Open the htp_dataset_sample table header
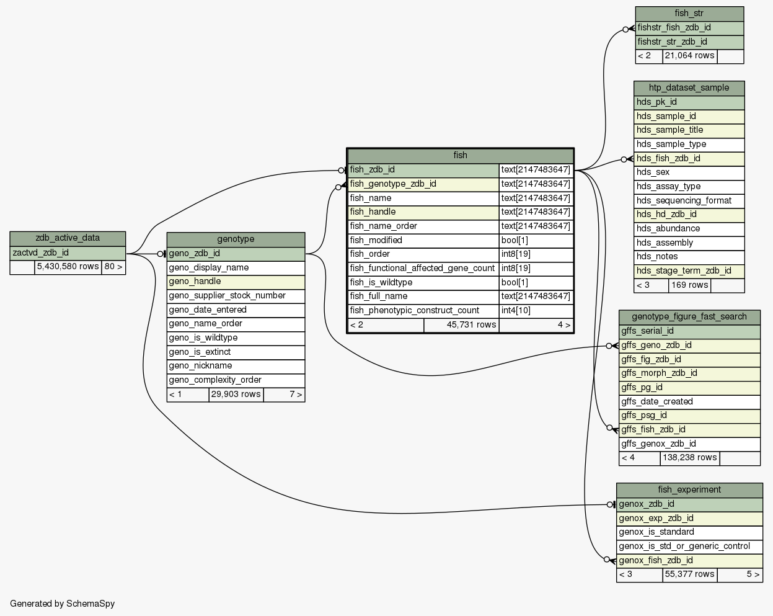 click(689, 88)
